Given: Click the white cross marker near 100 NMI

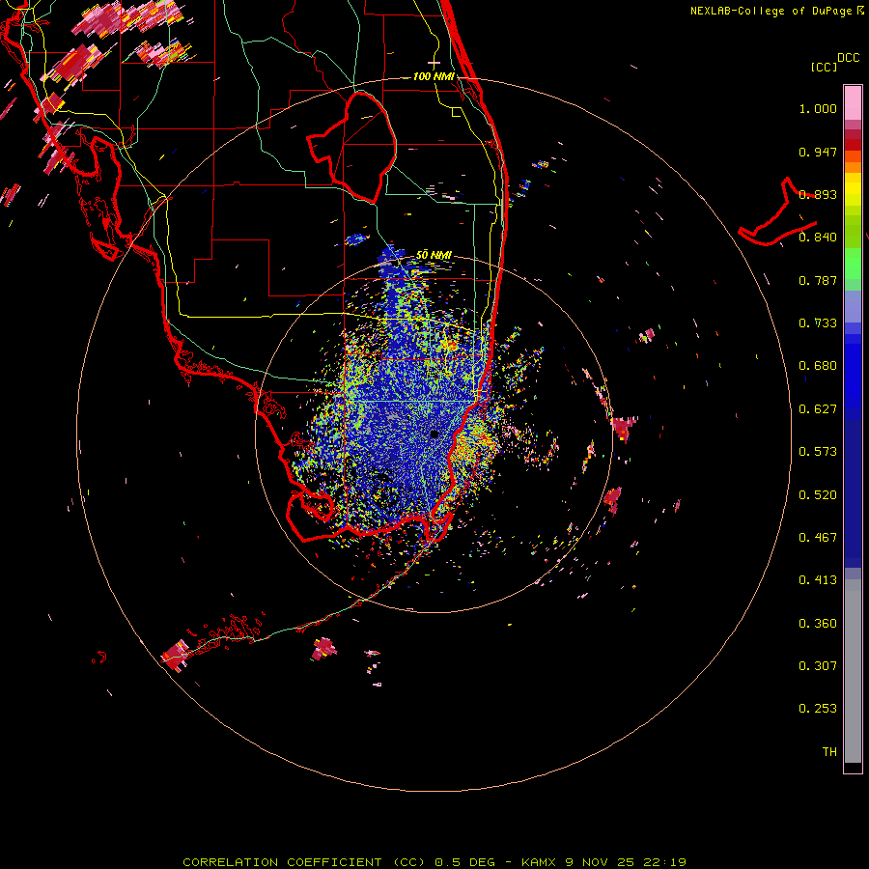Looking at the screenshot, I should (434, 63).
